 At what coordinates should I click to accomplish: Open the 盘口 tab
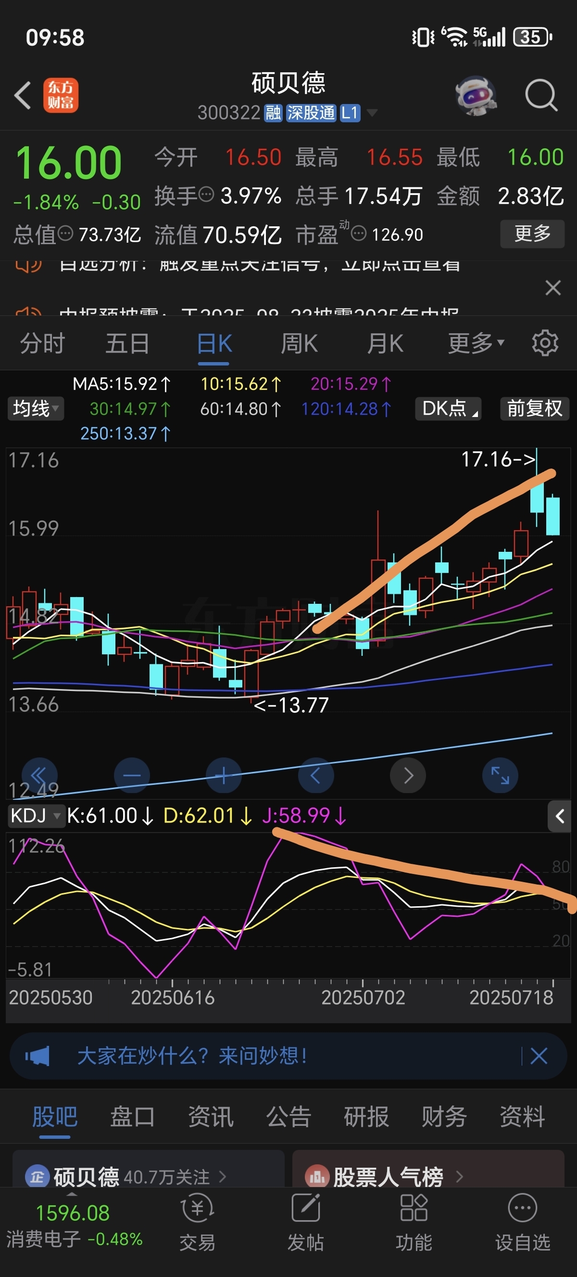click(133, 1117)
